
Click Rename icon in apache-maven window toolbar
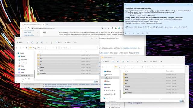pyautogui.click(x=128, y=61)
